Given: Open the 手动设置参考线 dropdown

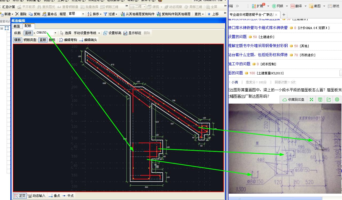Looking at the screenshot, I should 87,33.
